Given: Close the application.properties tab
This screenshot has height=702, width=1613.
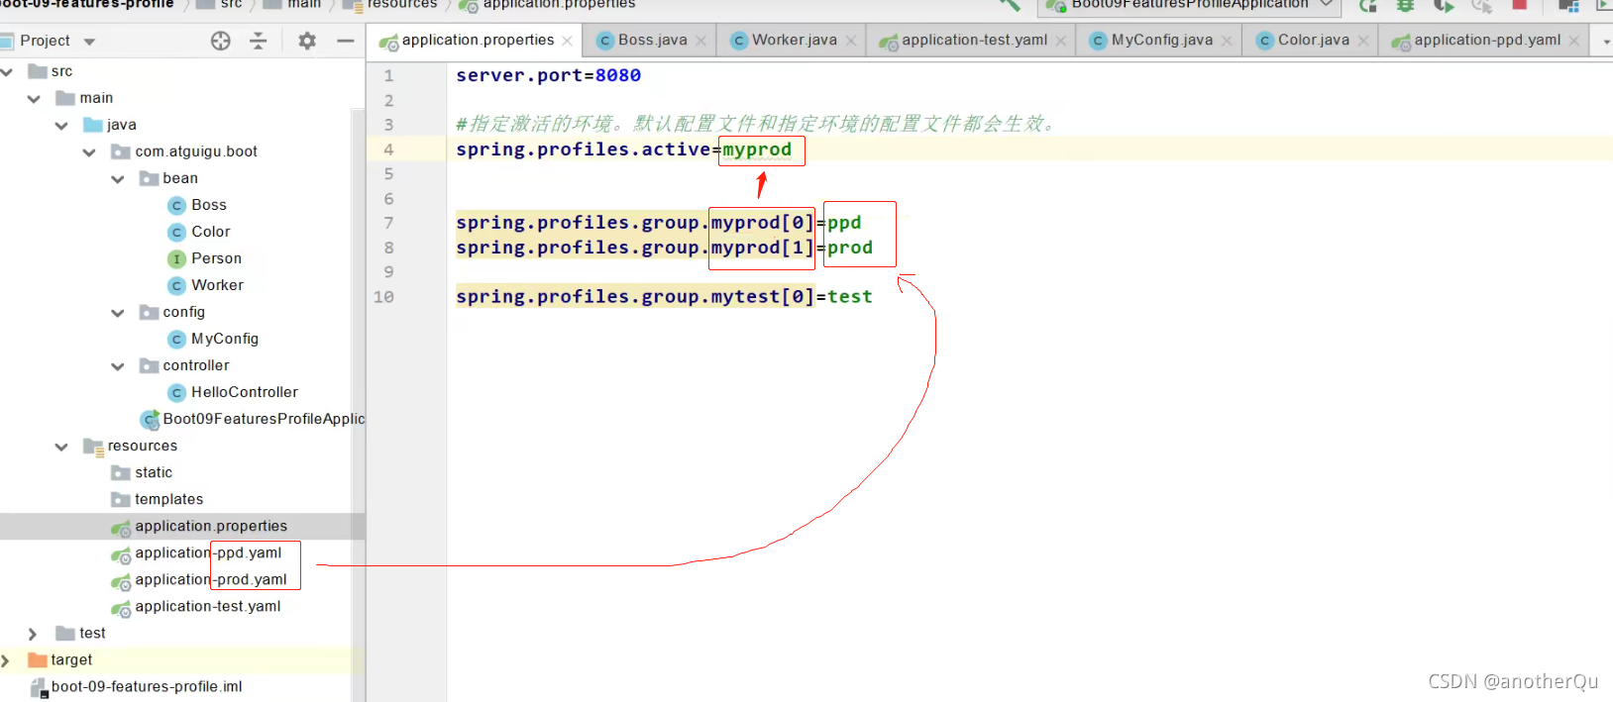Looking at the screenshot, I should point(567,41).
